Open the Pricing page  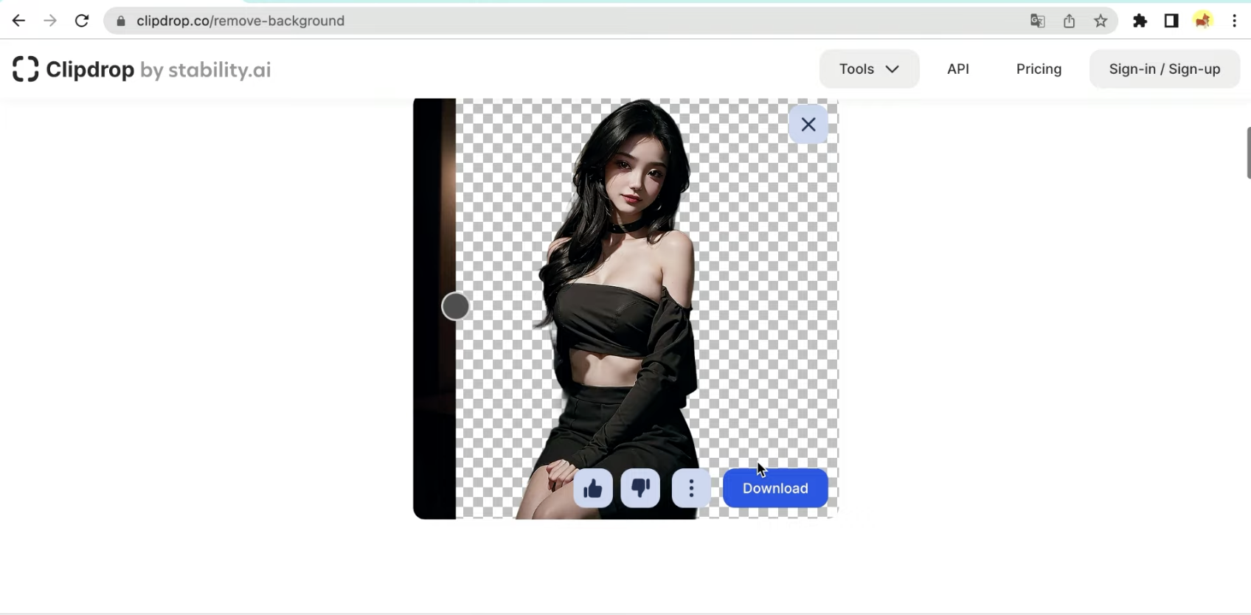(1039, 69)
